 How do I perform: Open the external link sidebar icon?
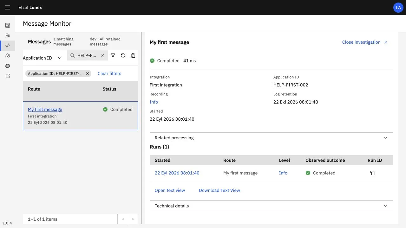pyautogui.click(x=8, y=76)
